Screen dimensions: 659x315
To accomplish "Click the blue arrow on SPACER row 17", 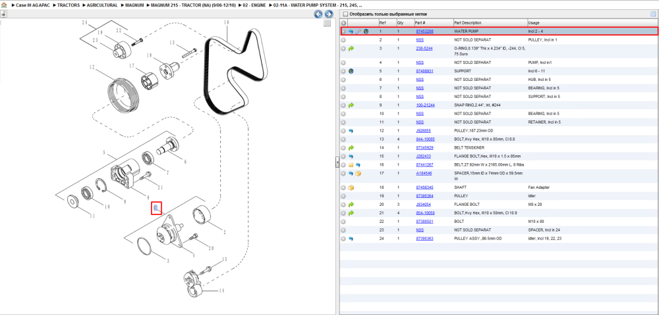I will [351, 173].
